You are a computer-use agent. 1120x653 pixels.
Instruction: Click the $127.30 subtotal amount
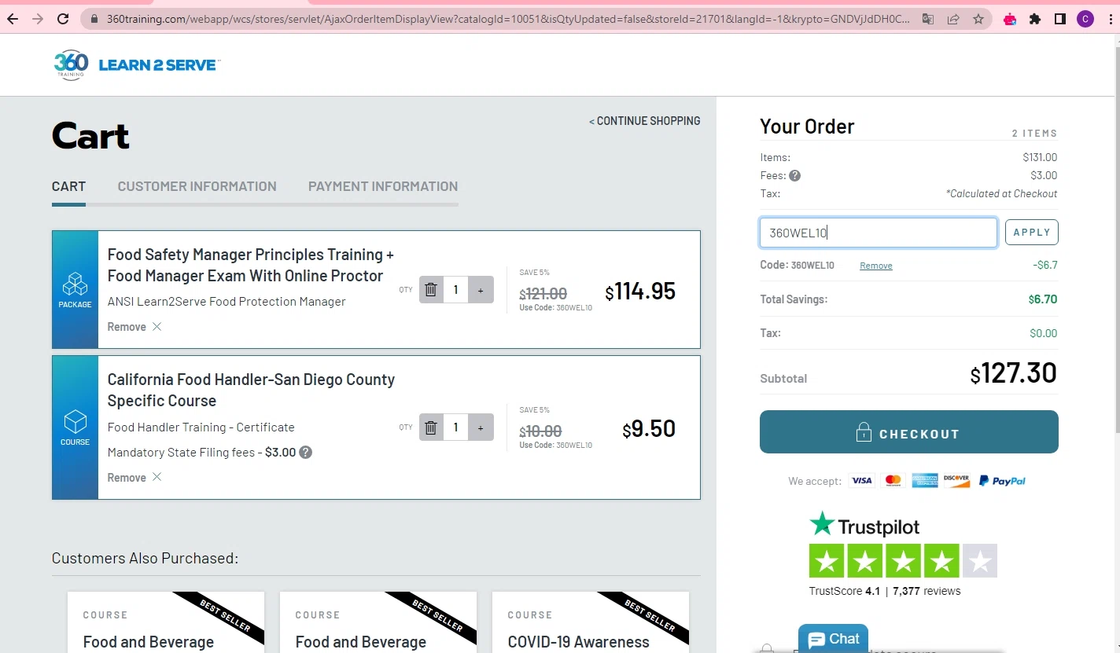(x=1014, y=373)
